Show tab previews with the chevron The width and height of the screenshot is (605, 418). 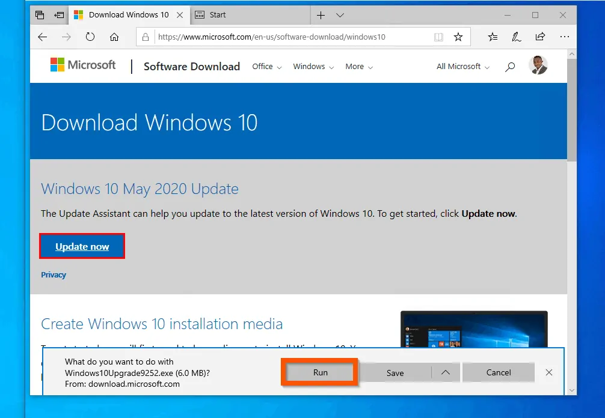pyautogui.click(x=340, y=15)
